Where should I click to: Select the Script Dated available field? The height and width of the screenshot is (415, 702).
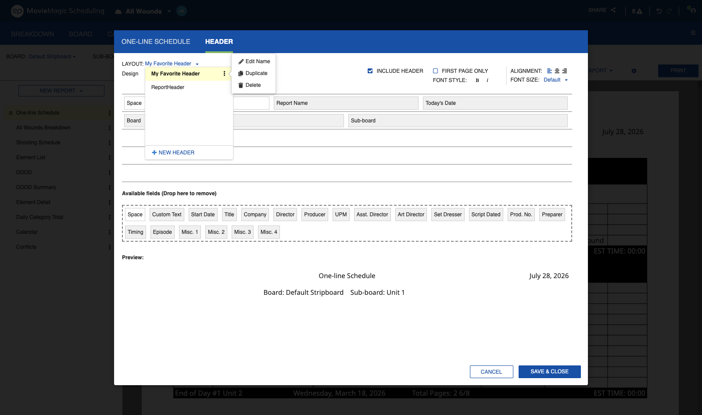486,215
